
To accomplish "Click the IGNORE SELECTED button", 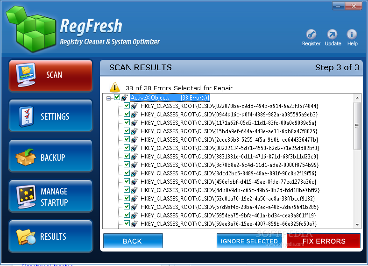I will [249, 241].
